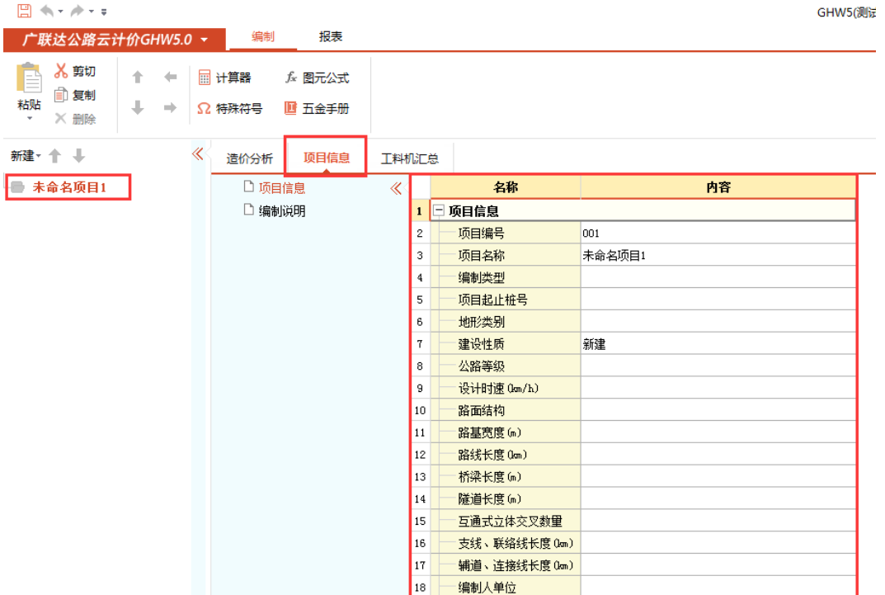Open the GHW5.0 application menu dropdown
Image resolution: width=885 pixels, height=595 pixels.
[204, 40]
